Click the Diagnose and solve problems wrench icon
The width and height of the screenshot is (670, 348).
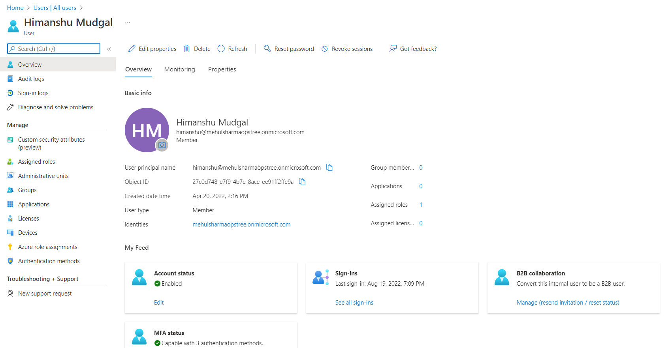click(x=10, y=107)
